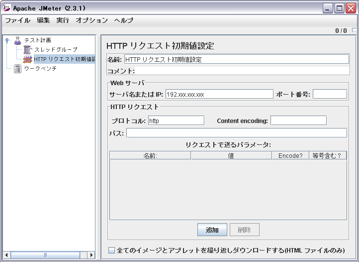
Task: Open the ファイル menu
Action: (17, 20)
